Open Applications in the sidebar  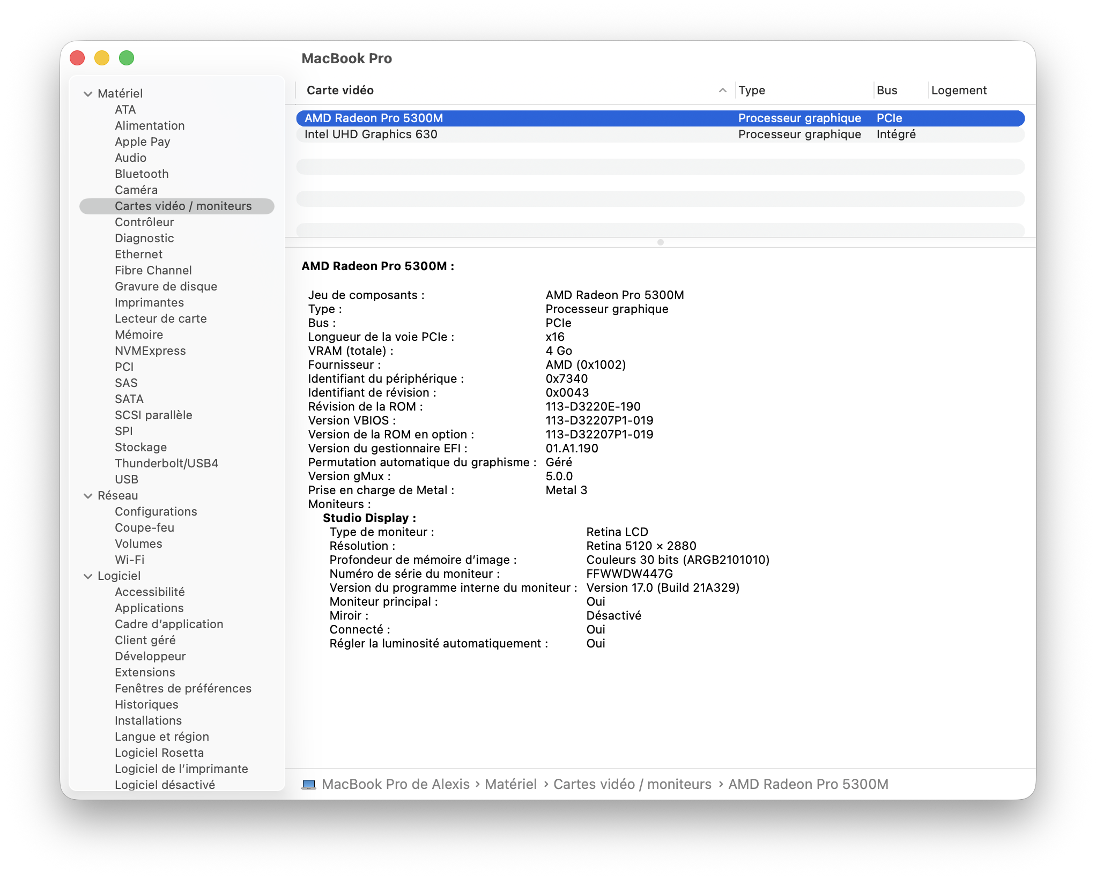149,608
